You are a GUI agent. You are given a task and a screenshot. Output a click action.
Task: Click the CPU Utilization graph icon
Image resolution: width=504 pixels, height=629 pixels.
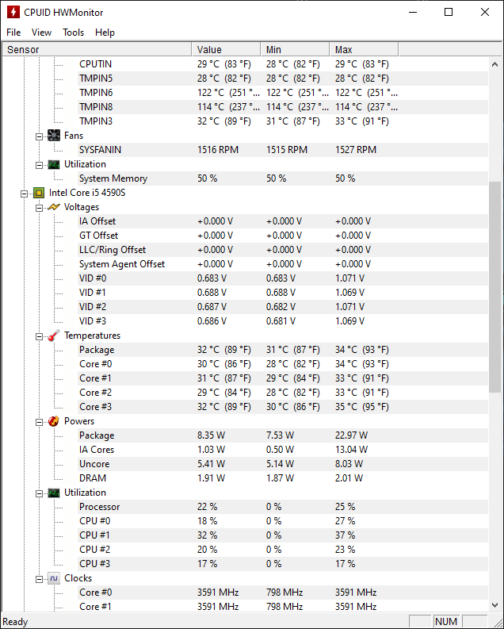click(x=54, y=493)
